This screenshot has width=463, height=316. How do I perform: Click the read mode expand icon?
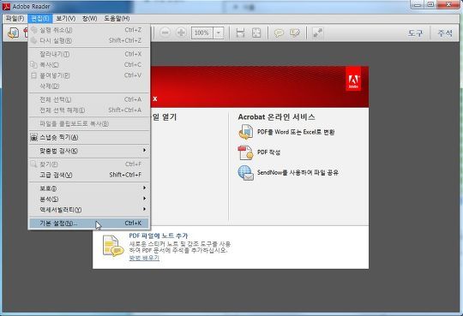[318, 33]
